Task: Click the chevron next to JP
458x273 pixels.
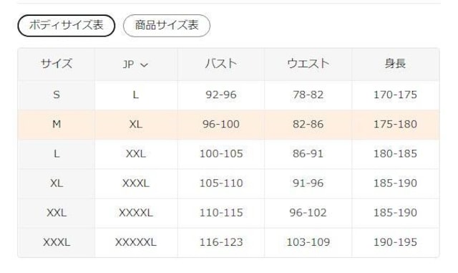Action: 145,65
